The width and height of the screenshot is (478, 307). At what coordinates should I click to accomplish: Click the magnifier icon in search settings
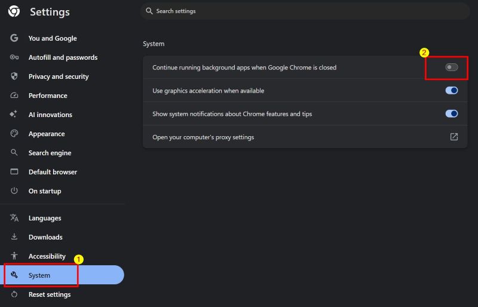pos(149,11)
